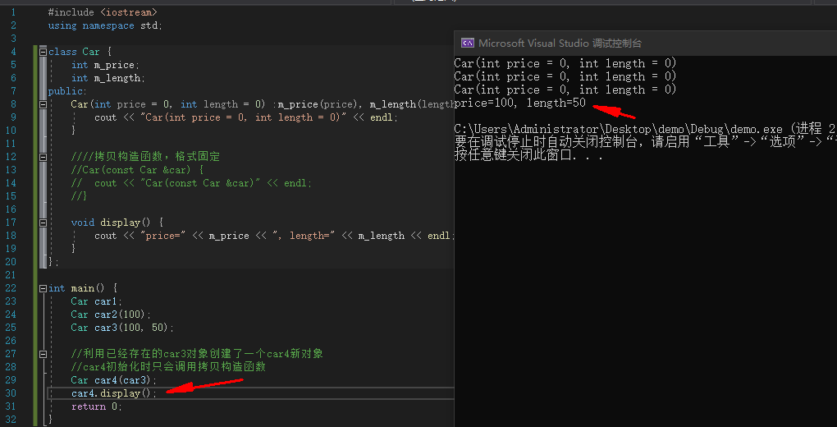The image size is (837, 427).
Task: Collapse the void display() function
Action: pyautogui.click(x=65, y=223)
